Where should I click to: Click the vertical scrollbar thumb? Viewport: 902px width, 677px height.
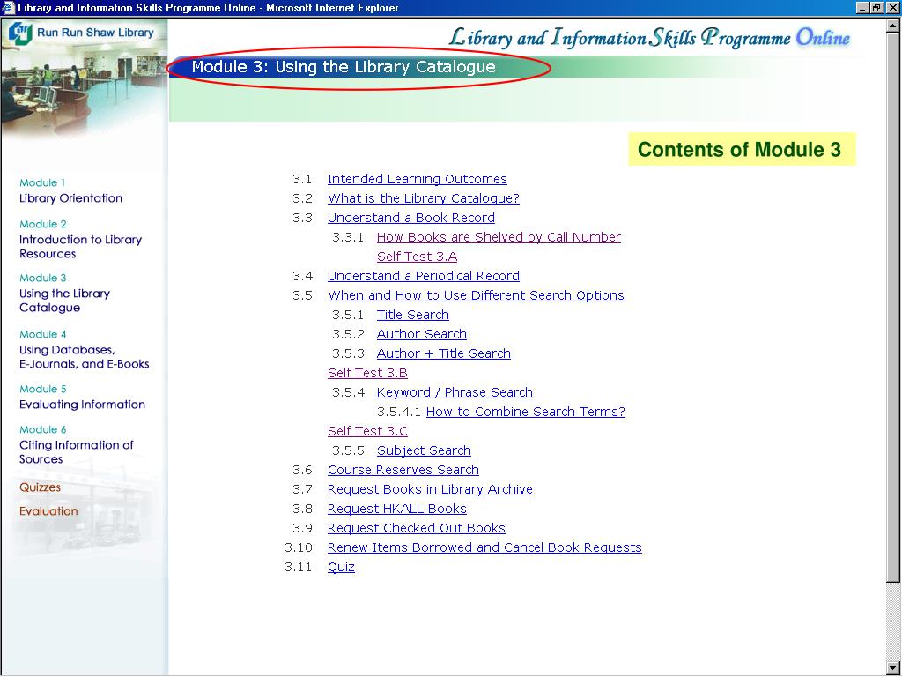click(x=893, y=306)
